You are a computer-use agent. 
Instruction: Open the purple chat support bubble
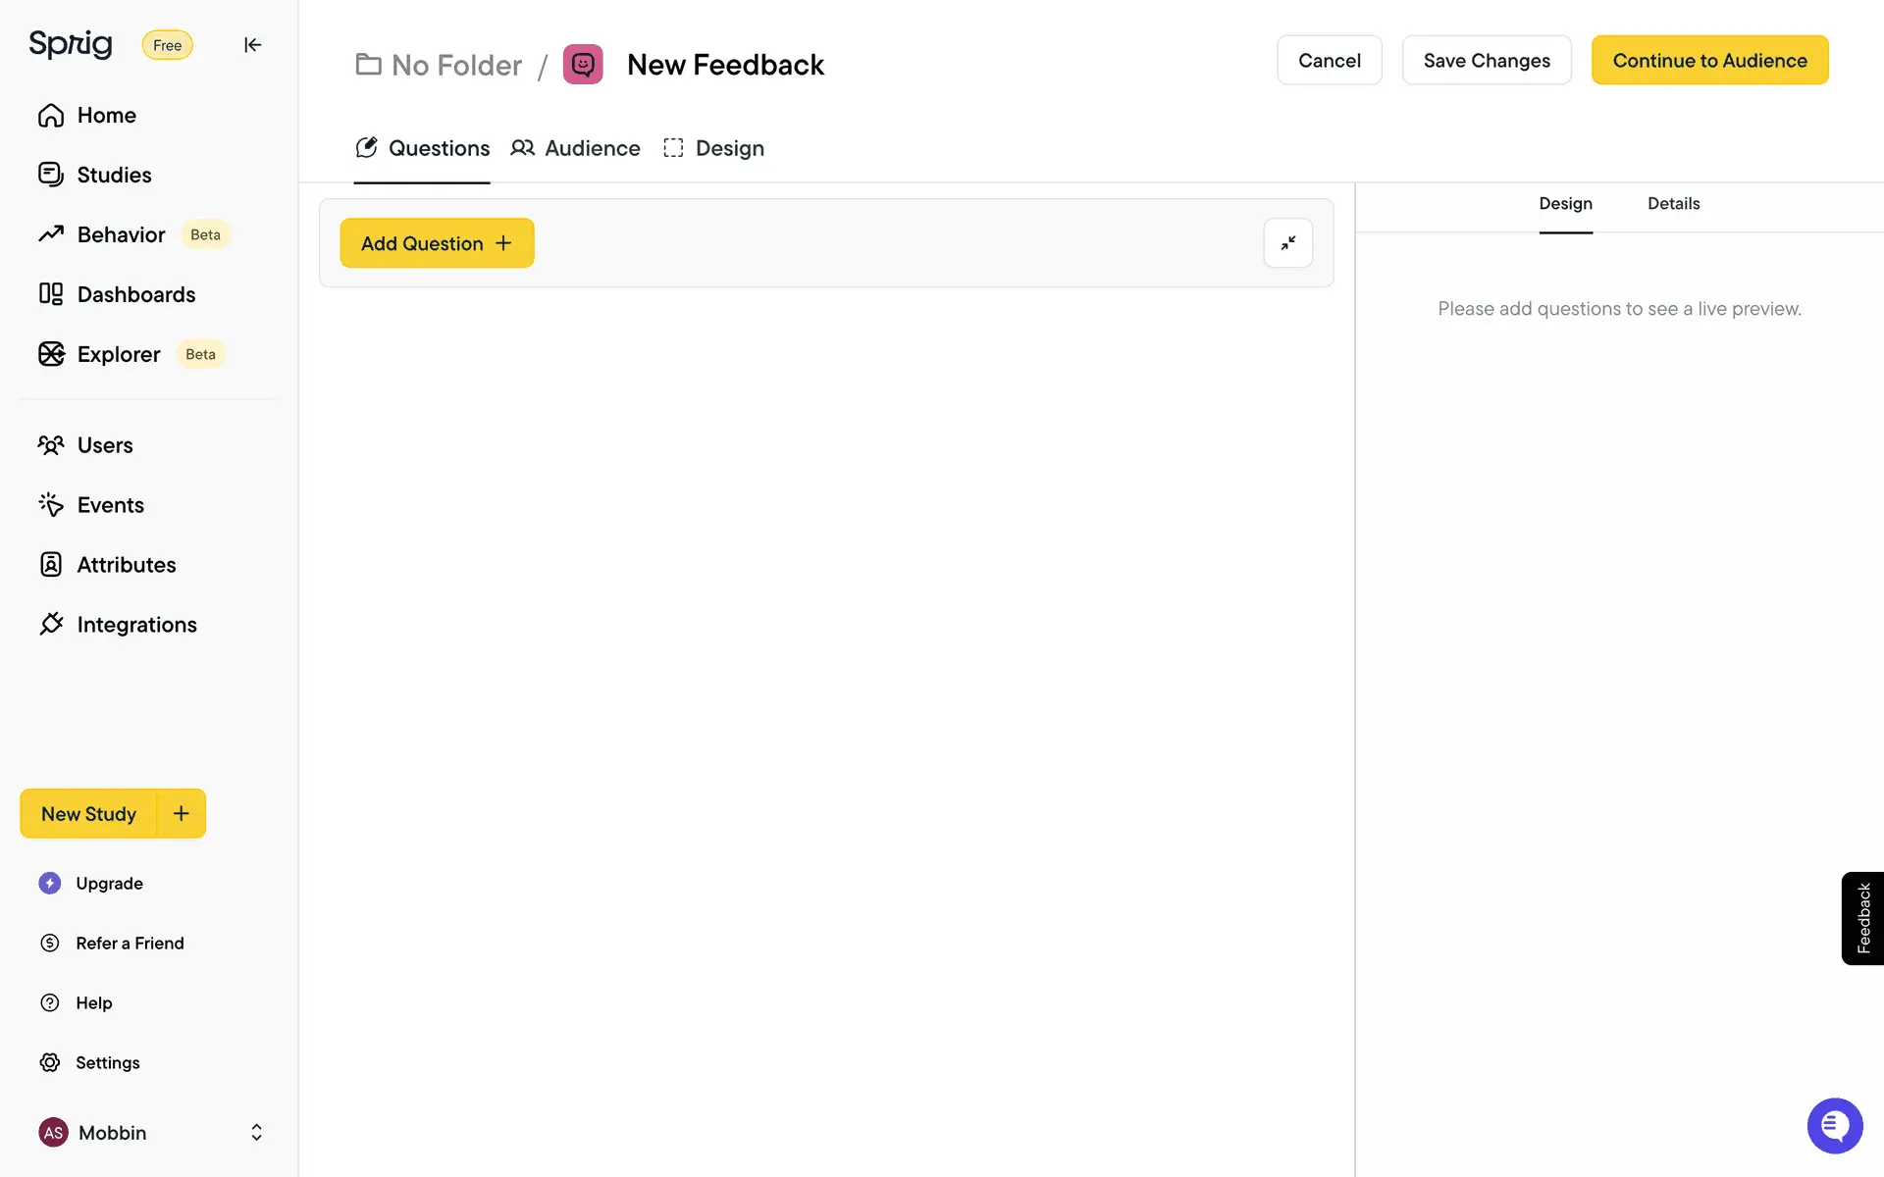pyautogui.click(x=1834, y=1125)
